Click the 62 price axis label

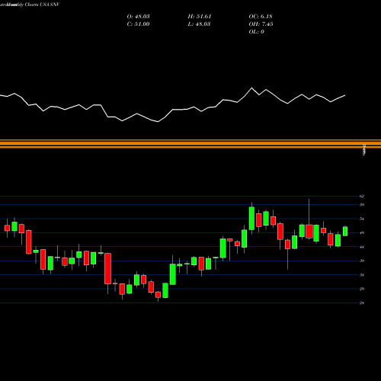(362, 197)
